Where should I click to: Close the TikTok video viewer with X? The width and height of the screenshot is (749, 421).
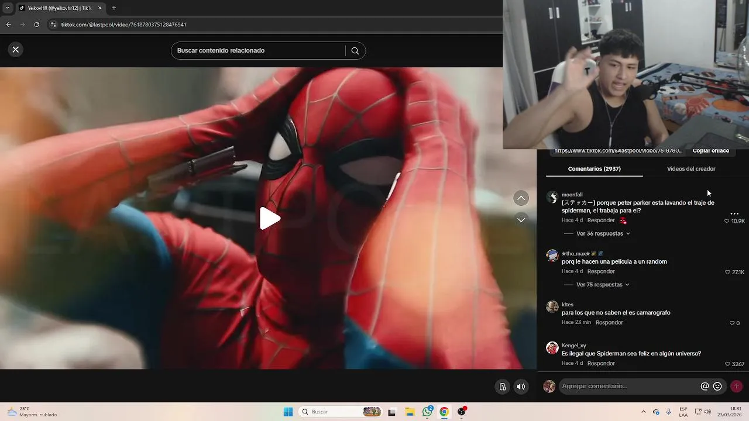click(16, 50)
